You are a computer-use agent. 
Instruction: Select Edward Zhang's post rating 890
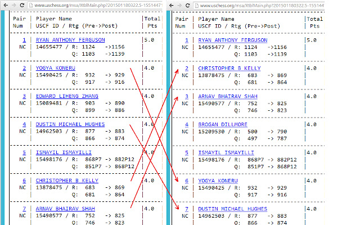pyautogui.click(x=120, y=103)
